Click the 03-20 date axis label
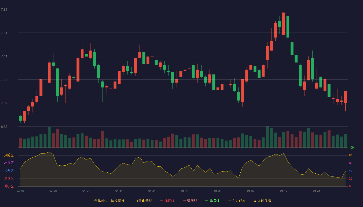The width and height of the screenshot is (363, 207). click(x=53, y=191)
